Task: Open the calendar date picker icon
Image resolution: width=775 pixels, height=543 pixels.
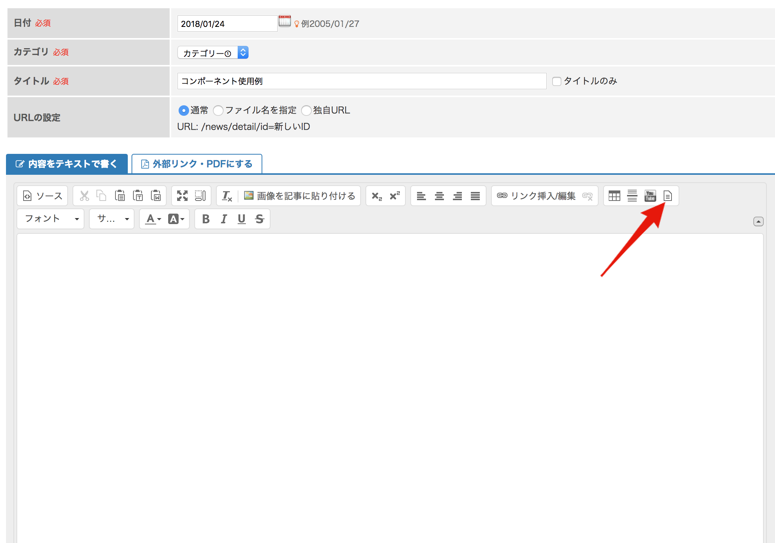Action: 284,21
